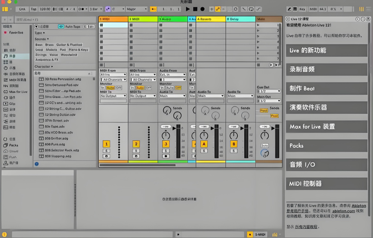Select Max for Live in browser sidebar

[16, 92]
